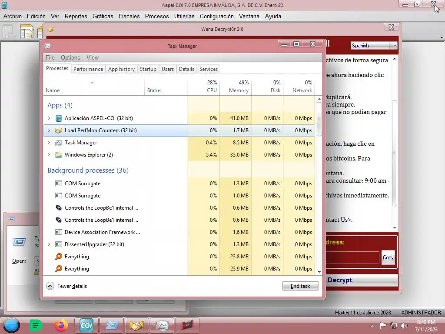Viewport: 445px width, 334px height.
Task: Open the Archivo menu in Aspel-COI
Action: 13,17
